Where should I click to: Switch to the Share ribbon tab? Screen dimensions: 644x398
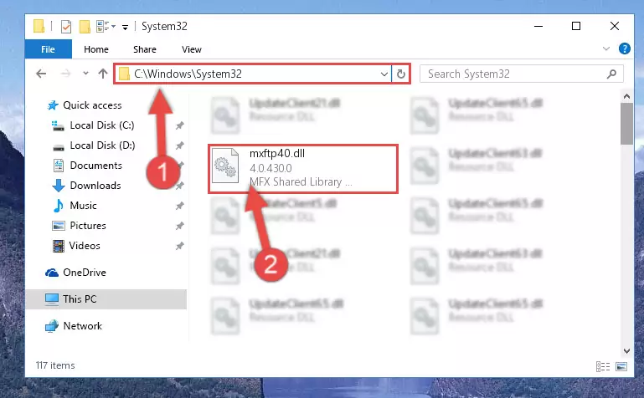145,49
